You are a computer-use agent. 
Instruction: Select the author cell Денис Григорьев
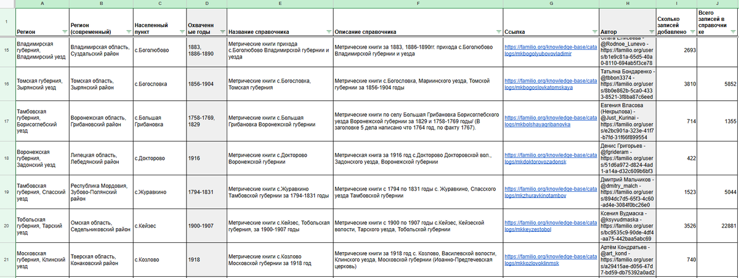tap(626, 158)
